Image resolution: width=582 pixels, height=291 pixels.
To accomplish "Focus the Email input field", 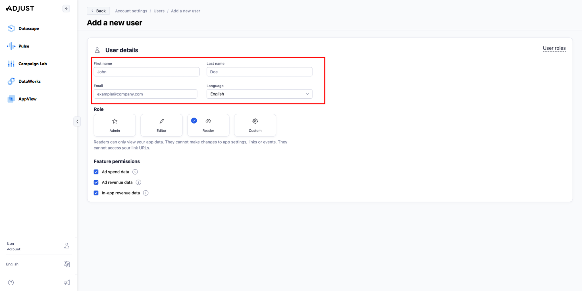I will coord(145,94).
